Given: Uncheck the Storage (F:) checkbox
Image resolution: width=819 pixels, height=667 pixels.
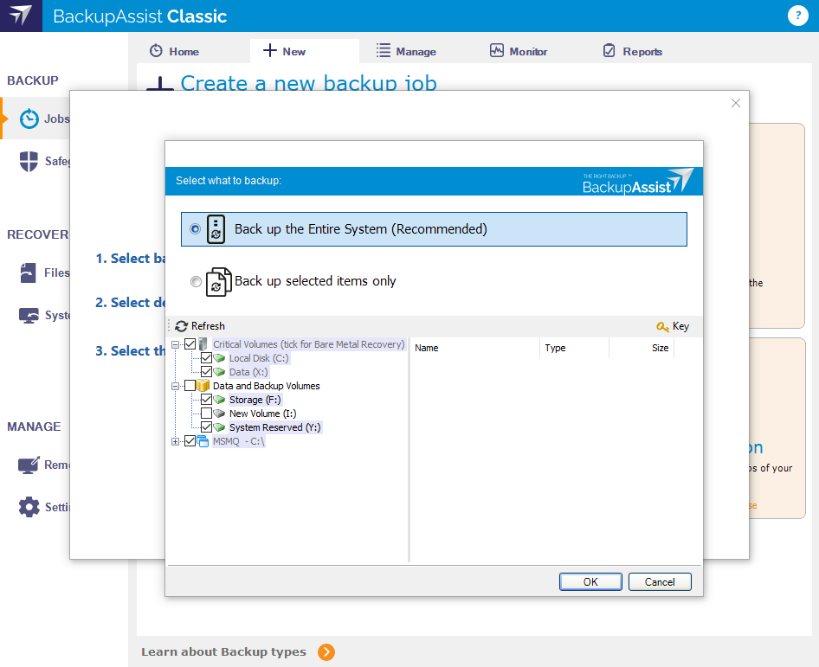Looking at the screenshot, I should [206, 400].
